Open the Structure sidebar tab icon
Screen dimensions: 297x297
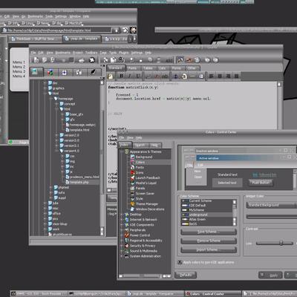[79, 73]
